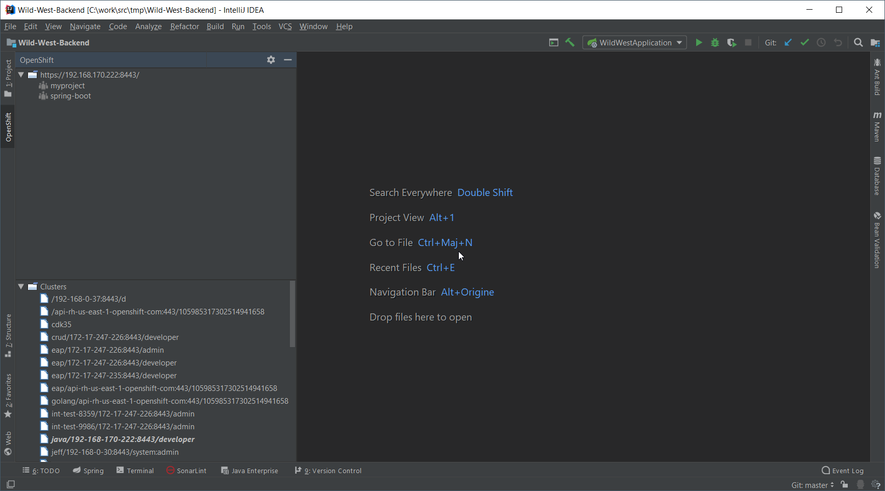Screen dimensions: 885x491
Task: Open the Maven side panel
Action: [x=877, y=126]
